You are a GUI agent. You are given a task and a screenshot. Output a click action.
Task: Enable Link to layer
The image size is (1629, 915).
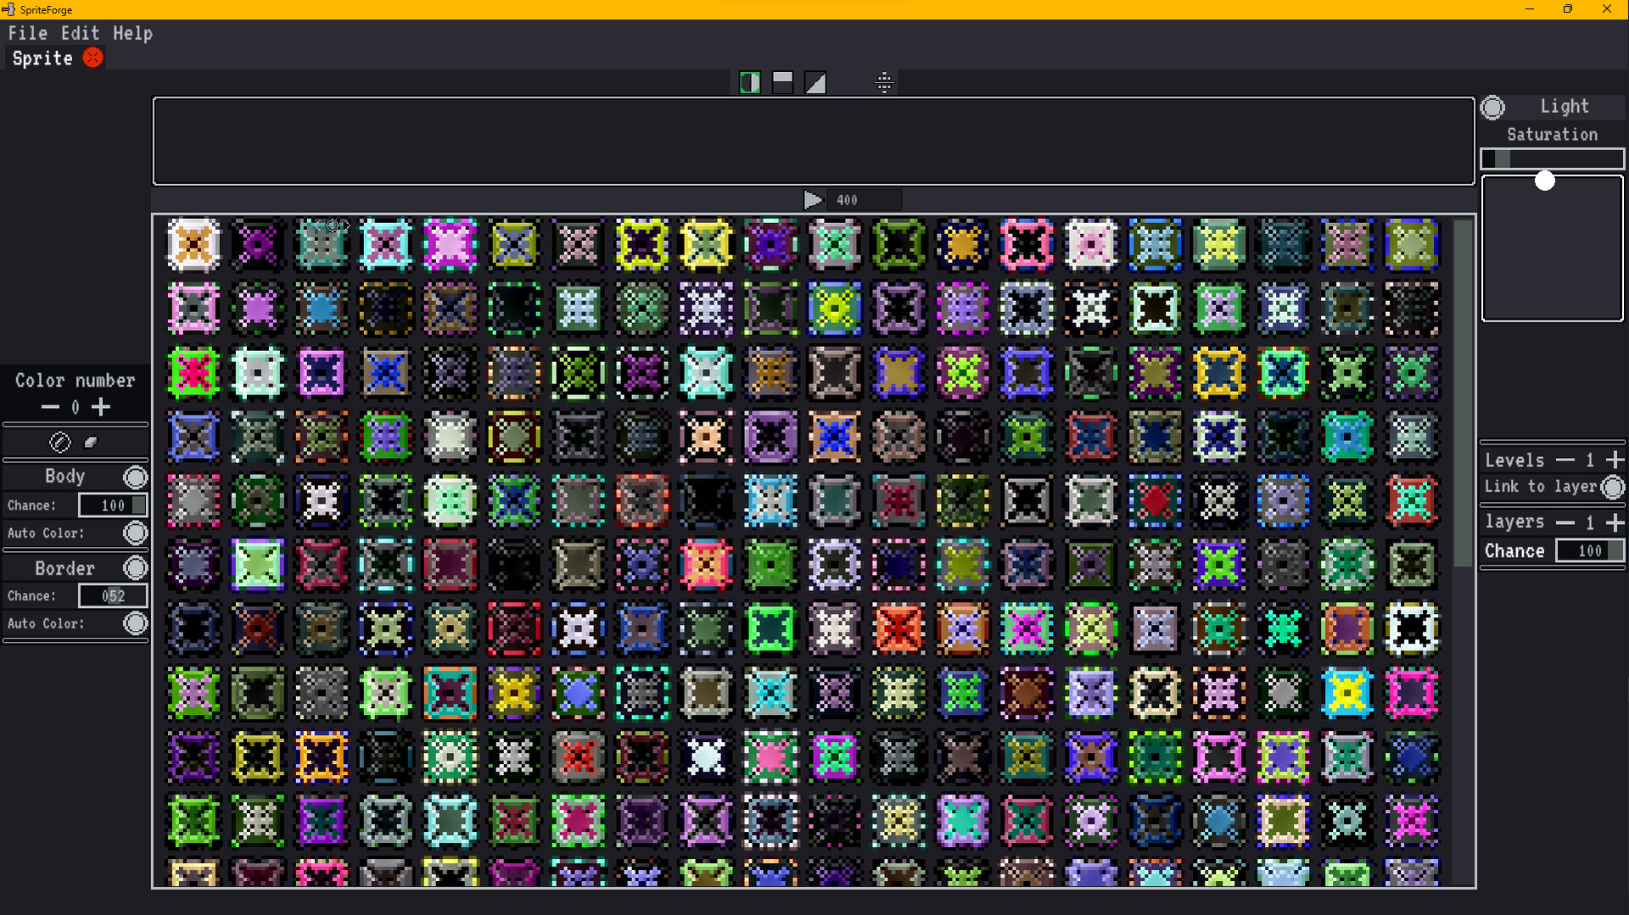(1615, 487)
